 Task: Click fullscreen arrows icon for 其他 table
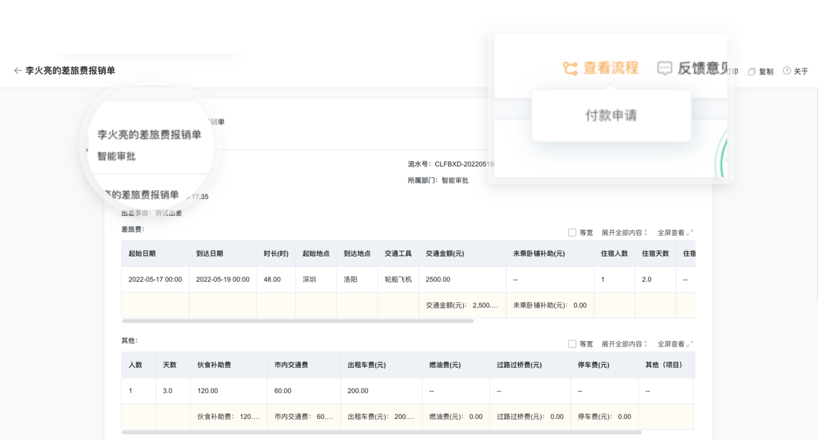[690, 344]
